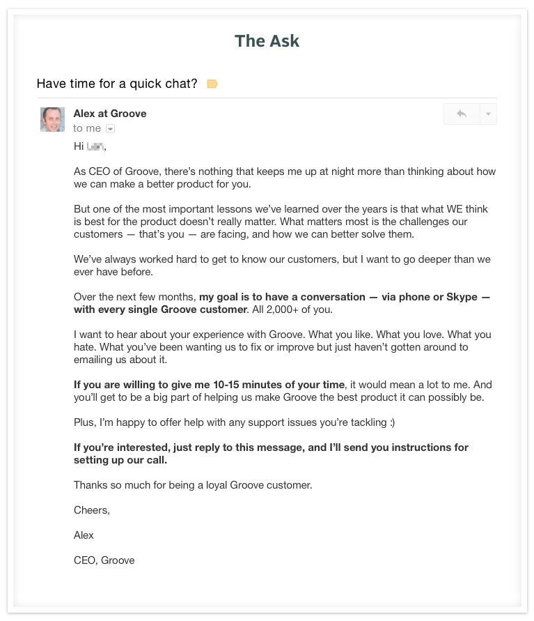Select the heading "The Ask"
The width and height of the screenshot is (534, 621).
coord(267,40)
